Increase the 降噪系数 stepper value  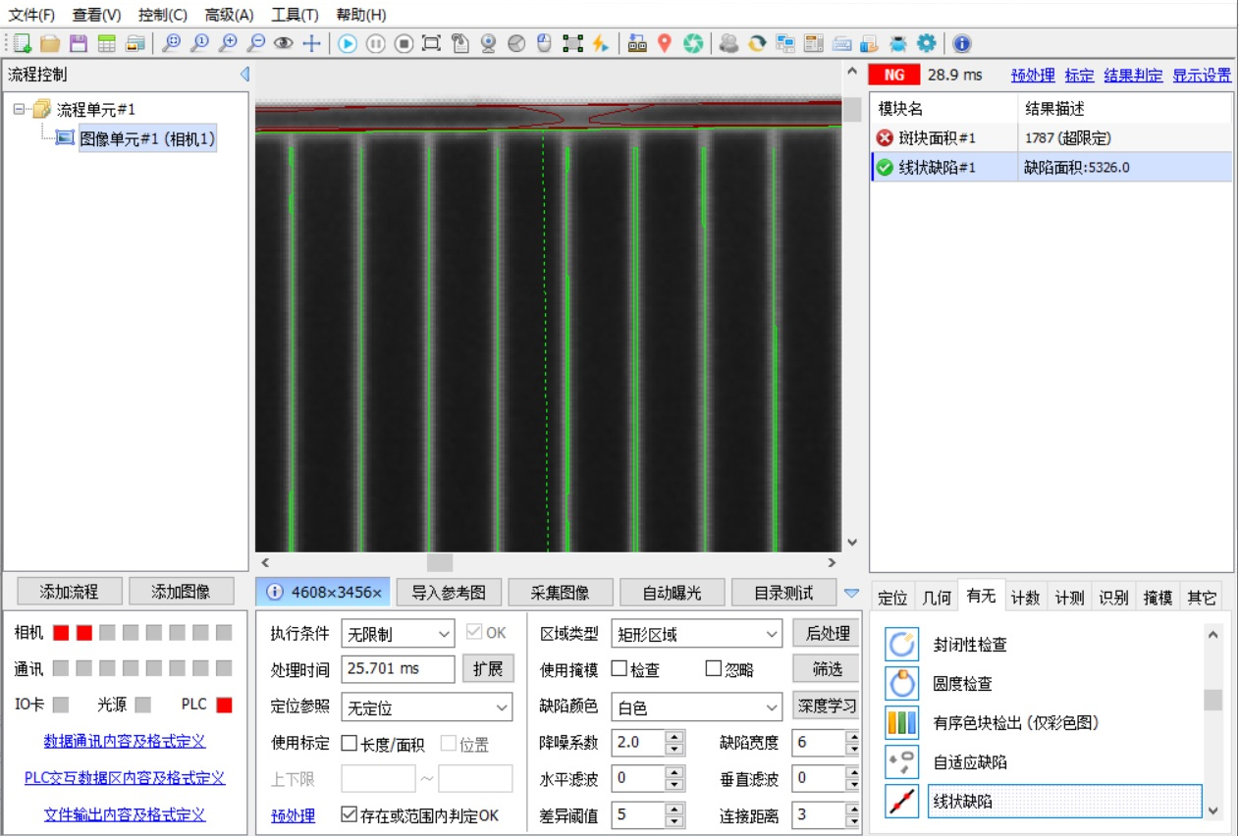click(x=674, y=737)
